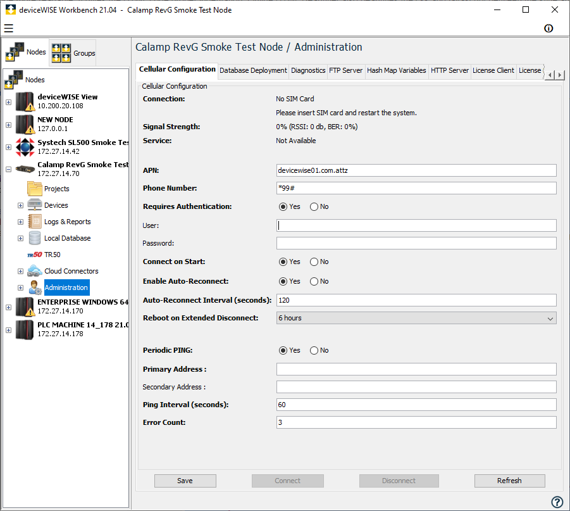The image size is (570, 511).
Task: Switch to the Nodes panel tab
Action: [x=25, y=52]
